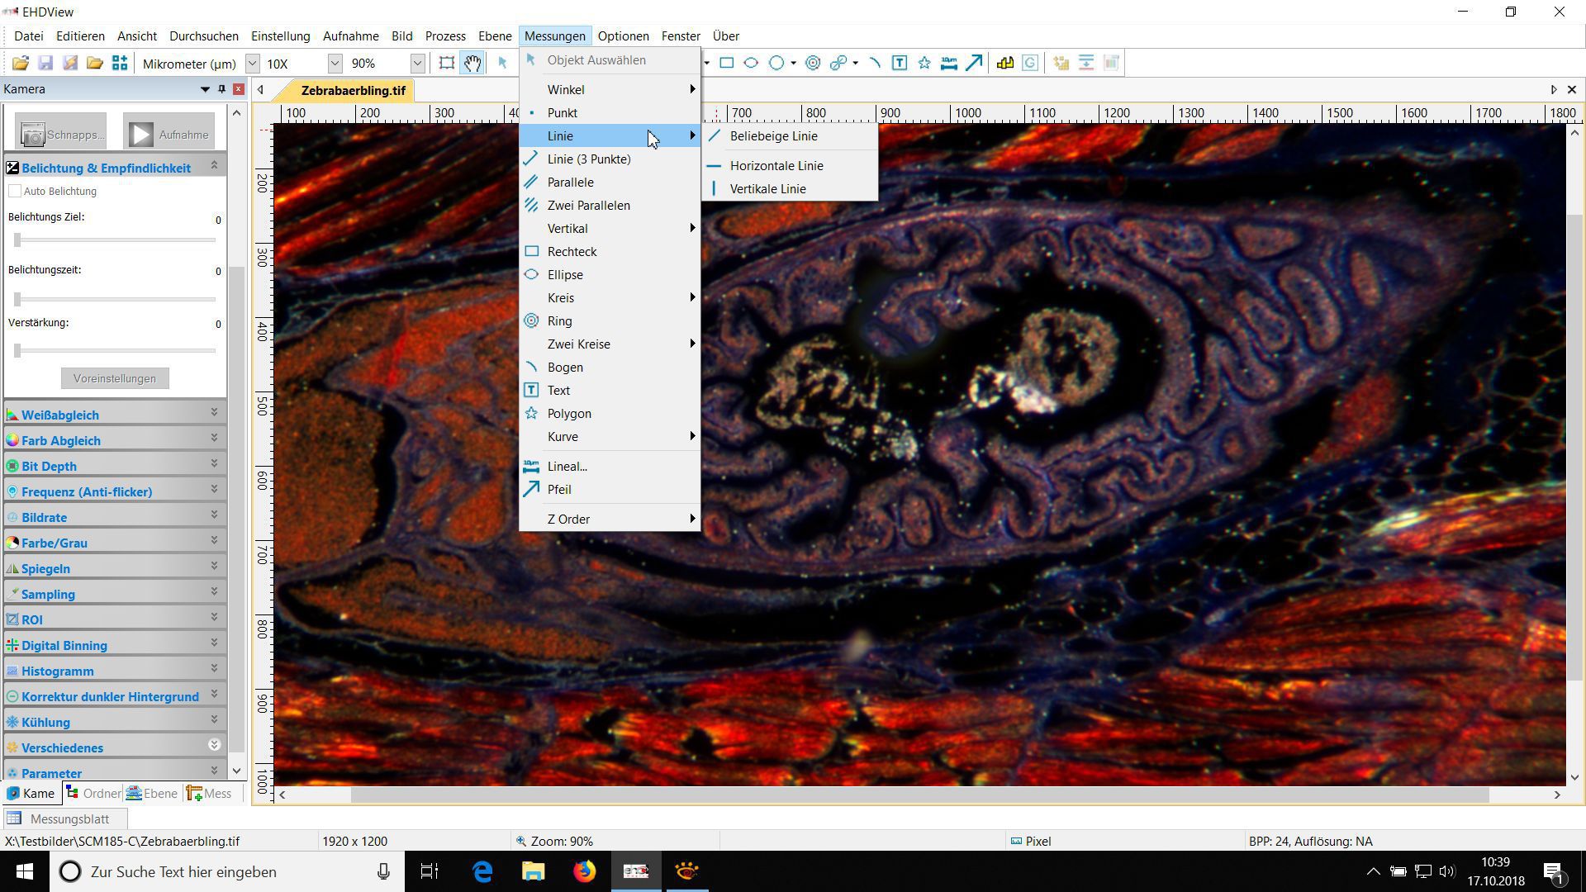Select the Ring measurement tool icon
The width and height of the screenshot is (1586, 892).
813,62
